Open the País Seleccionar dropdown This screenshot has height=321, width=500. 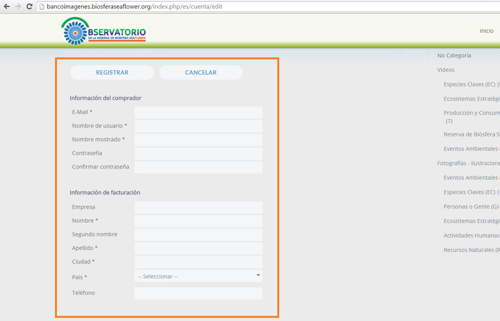click(x=198, y=276)
